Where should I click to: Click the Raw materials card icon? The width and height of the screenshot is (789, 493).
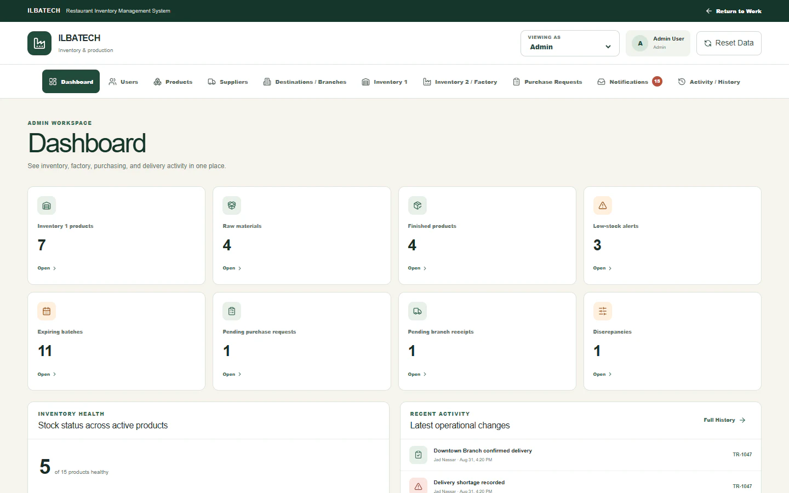click(232, 205)
